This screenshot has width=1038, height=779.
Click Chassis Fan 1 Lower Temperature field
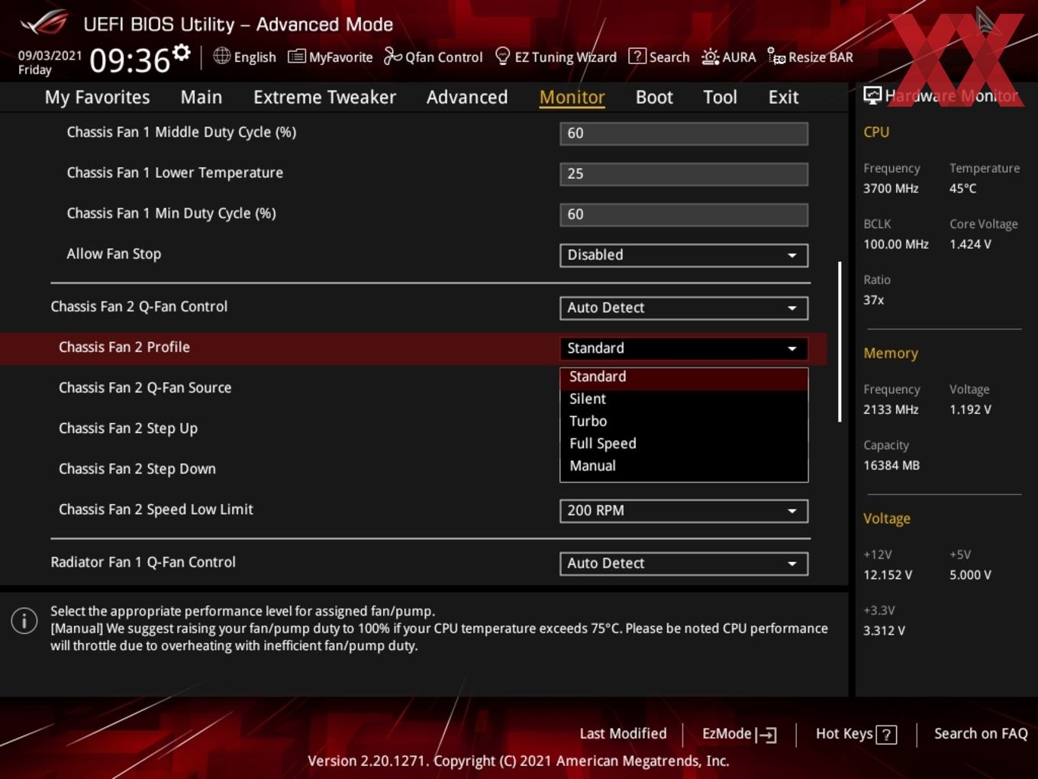[x=684, y=174]
